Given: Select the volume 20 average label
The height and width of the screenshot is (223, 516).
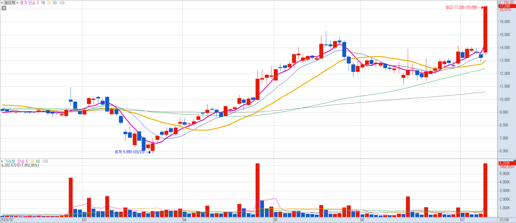Looking at the screenshot, I should [32, 161].
